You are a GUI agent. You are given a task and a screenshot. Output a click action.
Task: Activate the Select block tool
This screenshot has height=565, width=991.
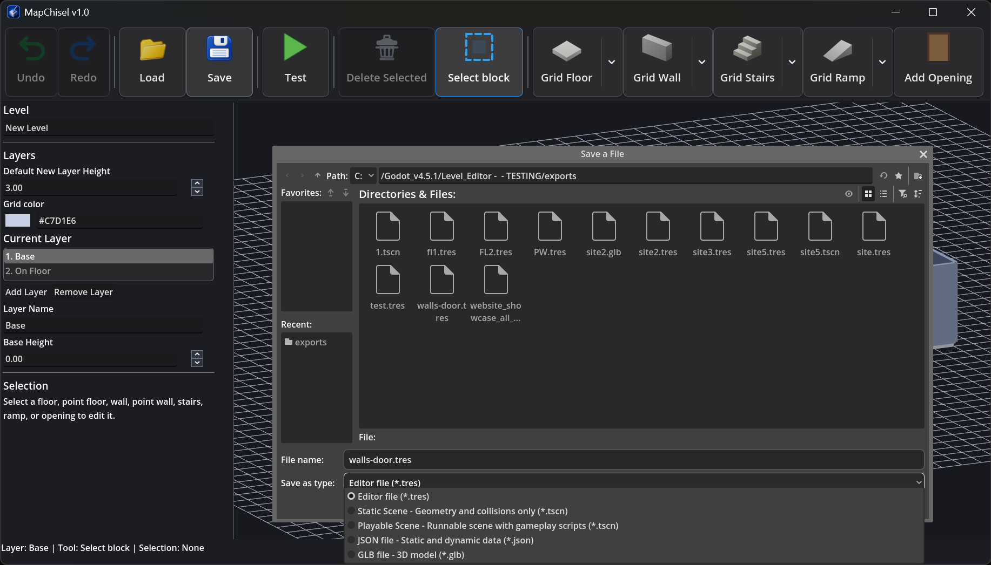479,62
